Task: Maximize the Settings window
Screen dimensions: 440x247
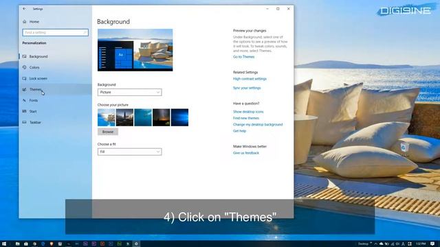Action: coord(278,9)
